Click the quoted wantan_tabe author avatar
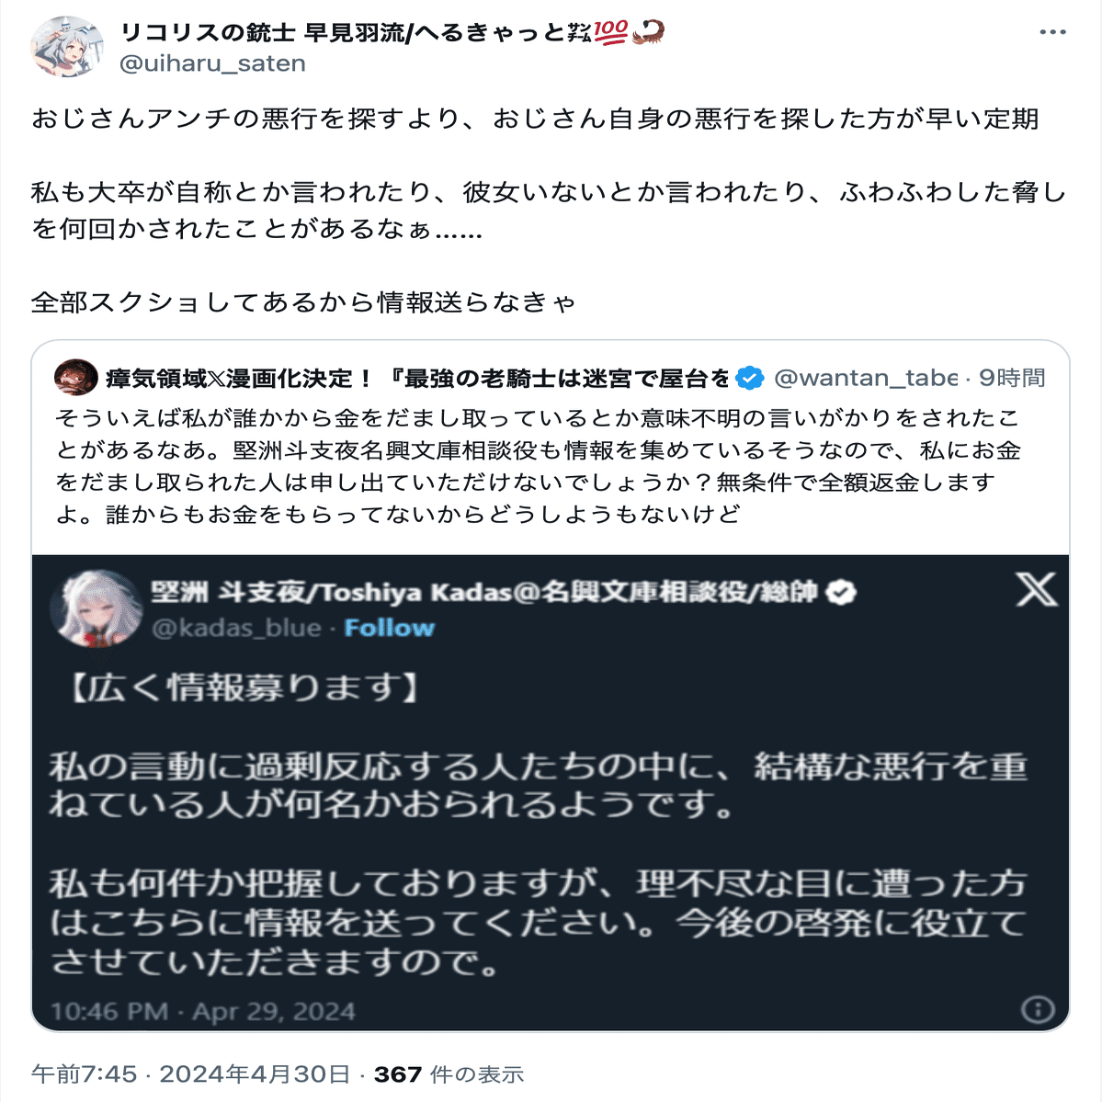This screenshot has height=1102, width=1102. coord(75,378)
